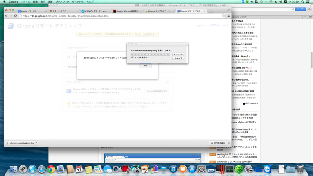Screen dimensions: 313x176
Task: Launch Safari compass icon from the Dock
Action: [x=41, y=169]
